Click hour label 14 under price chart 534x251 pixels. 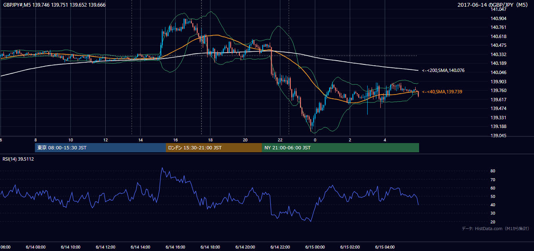pyautogui.click(x=140, y=140)
